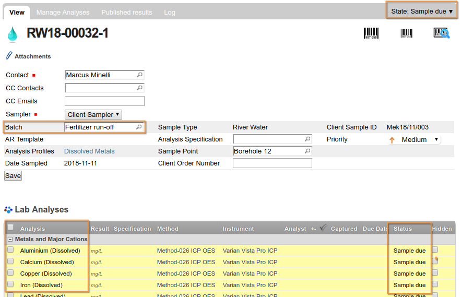Open the Dissolved Metals profile link

point(89,151)
